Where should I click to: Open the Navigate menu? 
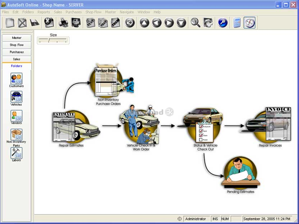[x=126, y=12]
